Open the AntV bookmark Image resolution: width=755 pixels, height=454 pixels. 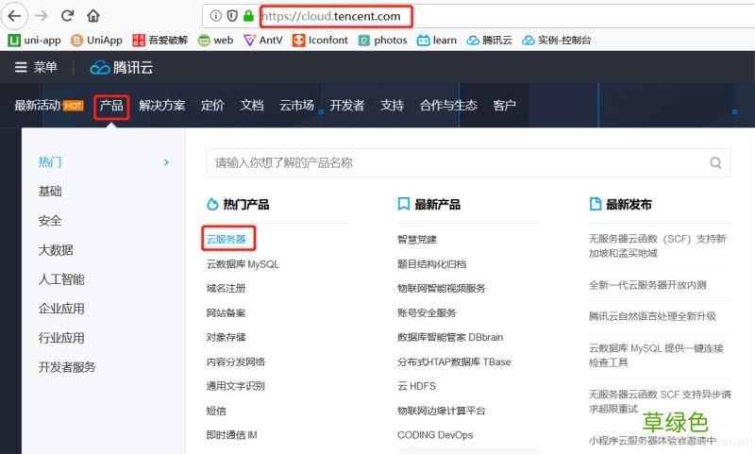tap(263, 41)
